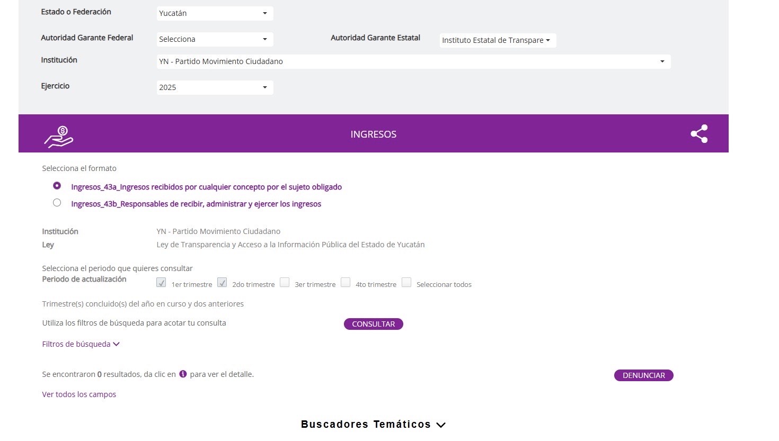The height and width of the screenshot is (441, 779).
Task: Click Ingresos_43b Responsables format label link
Action: click(x=196, y=204)
